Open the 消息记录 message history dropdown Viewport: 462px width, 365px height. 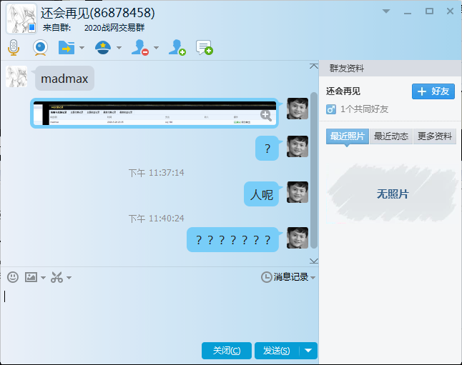(x=288, y=277)
